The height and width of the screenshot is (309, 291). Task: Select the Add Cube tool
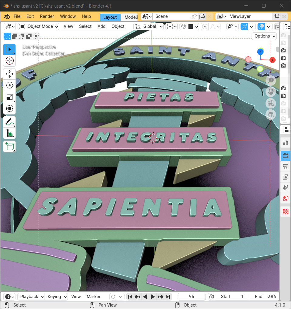point(9,147)
